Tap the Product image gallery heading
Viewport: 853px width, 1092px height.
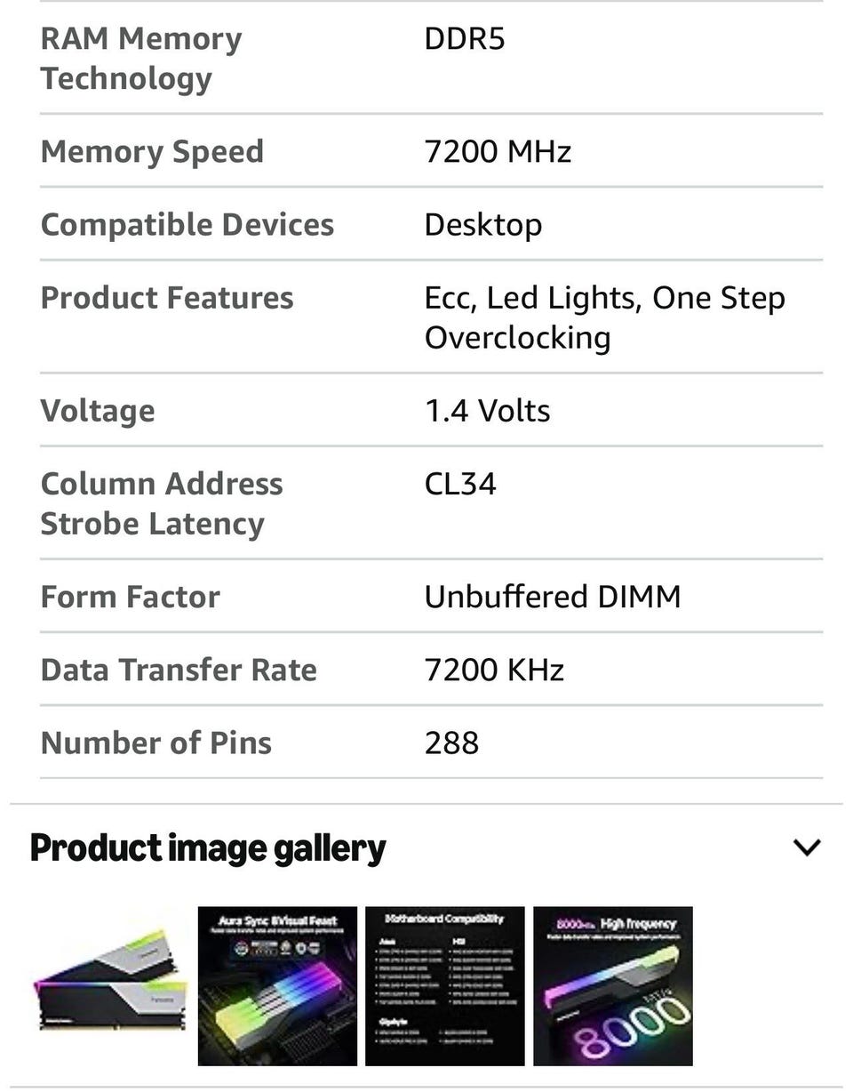[208, 848]
